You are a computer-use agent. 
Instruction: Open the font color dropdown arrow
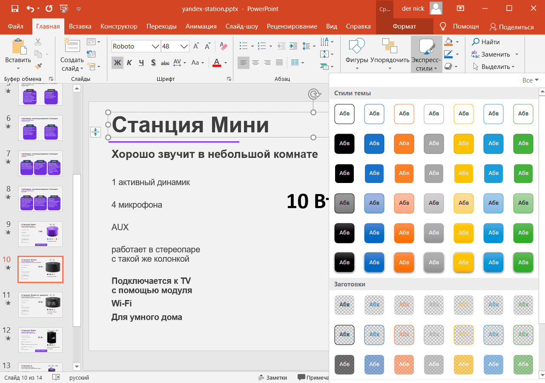click(226, 63)
